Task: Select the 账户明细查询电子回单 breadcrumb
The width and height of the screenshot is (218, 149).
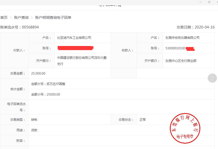Action: pyautogui.click(x=53, y=17)
